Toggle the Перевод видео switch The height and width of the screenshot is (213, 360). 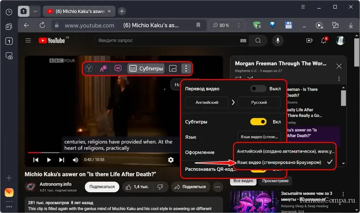(x=258, y=89)
